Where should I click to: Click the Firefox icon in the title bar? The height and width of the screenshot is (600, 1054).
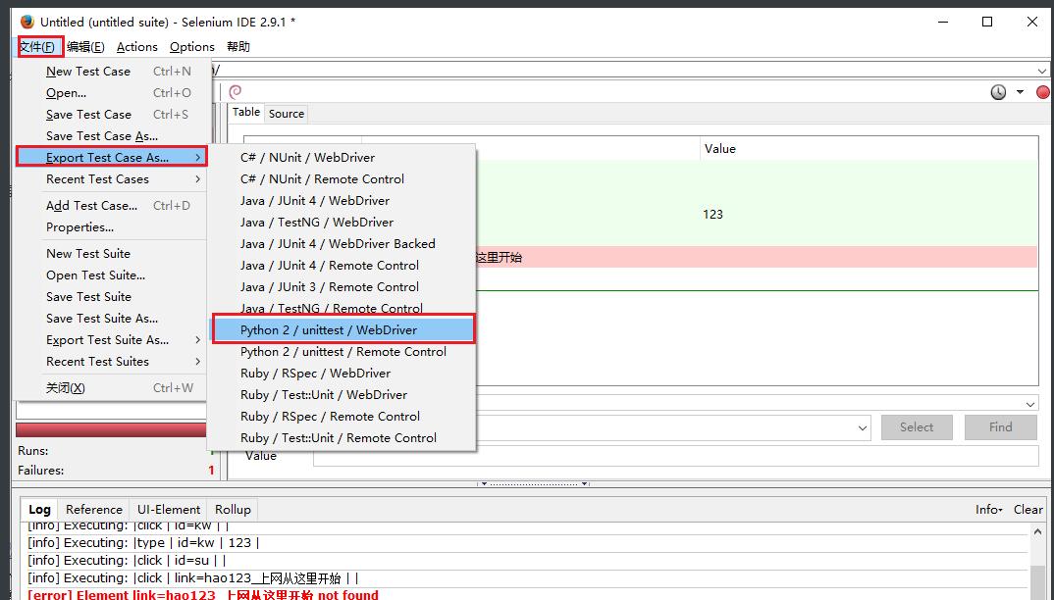click(26, 22)
